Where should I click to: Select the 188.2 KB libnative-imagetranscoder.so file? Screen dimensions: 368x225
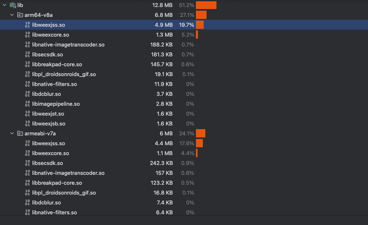click(68, 45)
